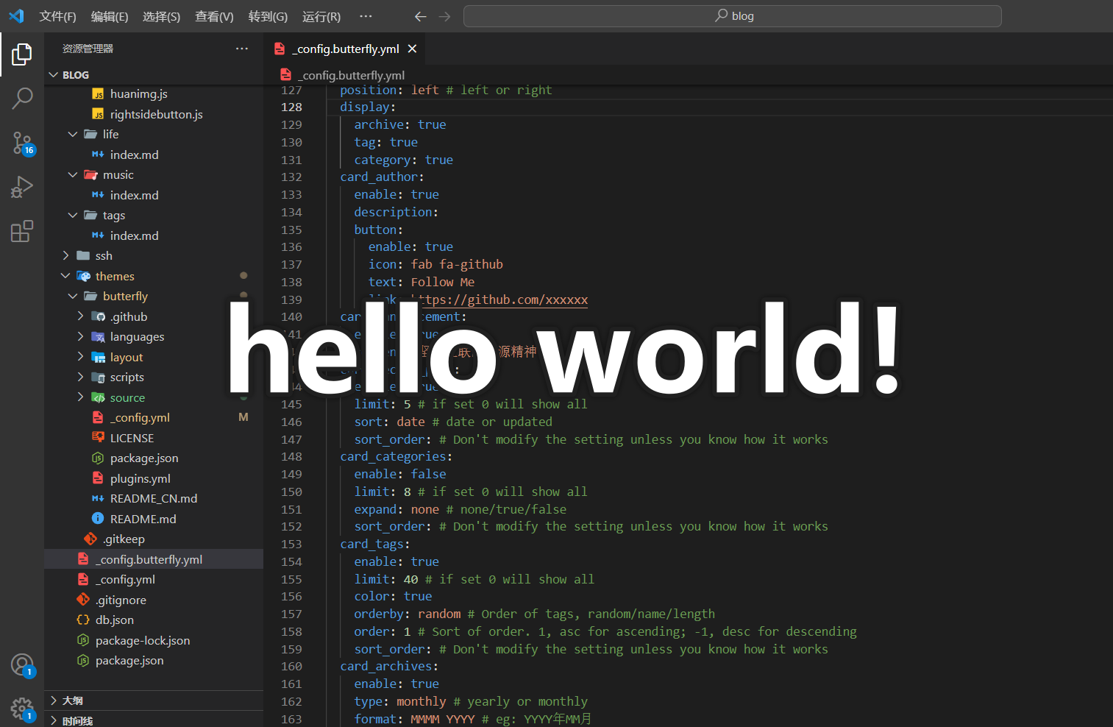Open the 文件(F) menu
Screen dimensions: 1113x727
coord(57,16)
